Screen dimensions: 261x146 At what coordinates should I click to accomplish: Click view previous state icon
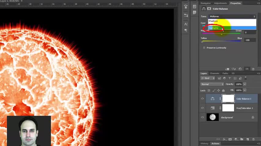pyautogui.click(x=234, y=69)
